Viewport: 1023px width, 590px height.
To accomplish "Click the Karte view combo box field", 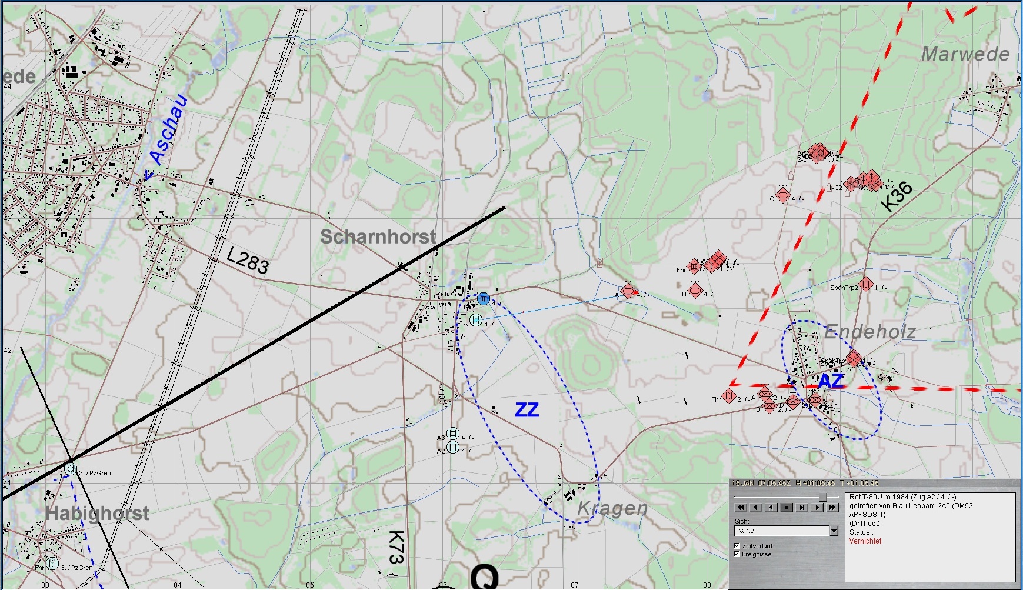I will pyautogui.click(x=781, y=531).
